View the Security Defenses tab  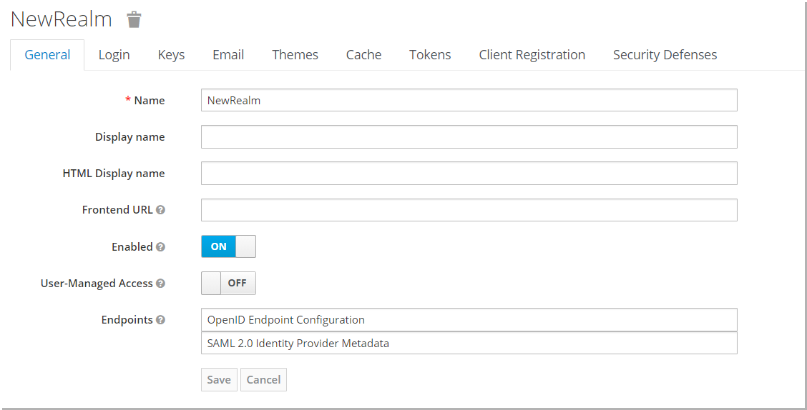coord(665,54)
